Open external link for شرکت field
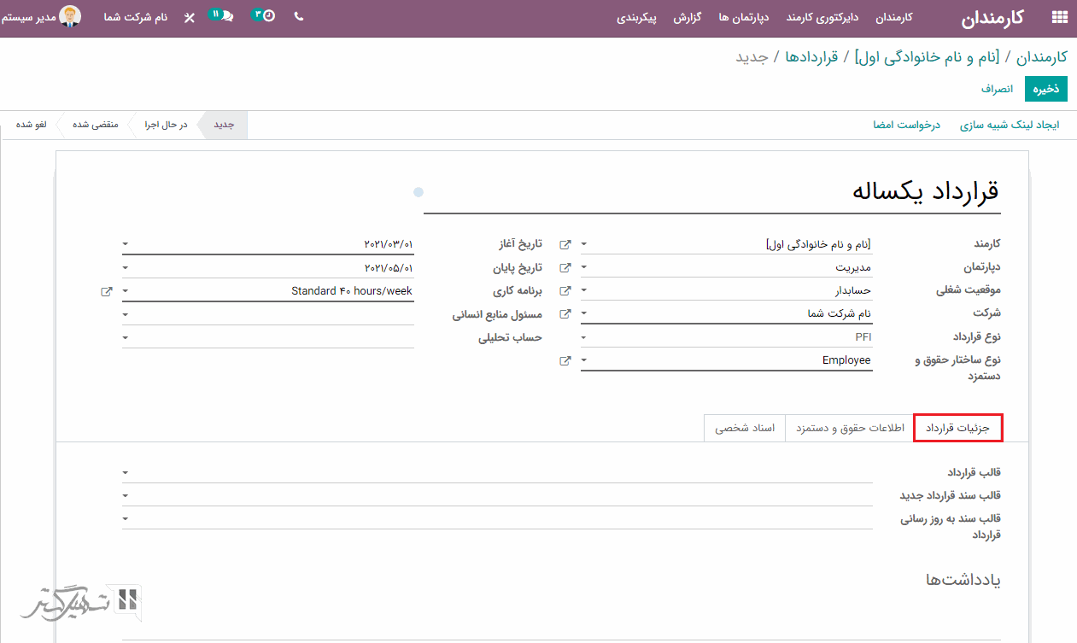 [x=565, y=313]
